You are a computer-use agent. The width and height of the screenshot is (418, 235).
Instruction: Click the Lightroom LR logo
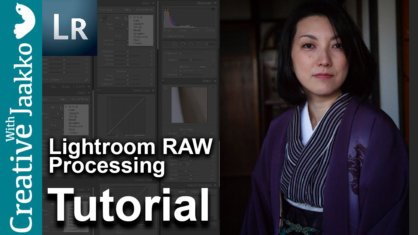point(70,28)
